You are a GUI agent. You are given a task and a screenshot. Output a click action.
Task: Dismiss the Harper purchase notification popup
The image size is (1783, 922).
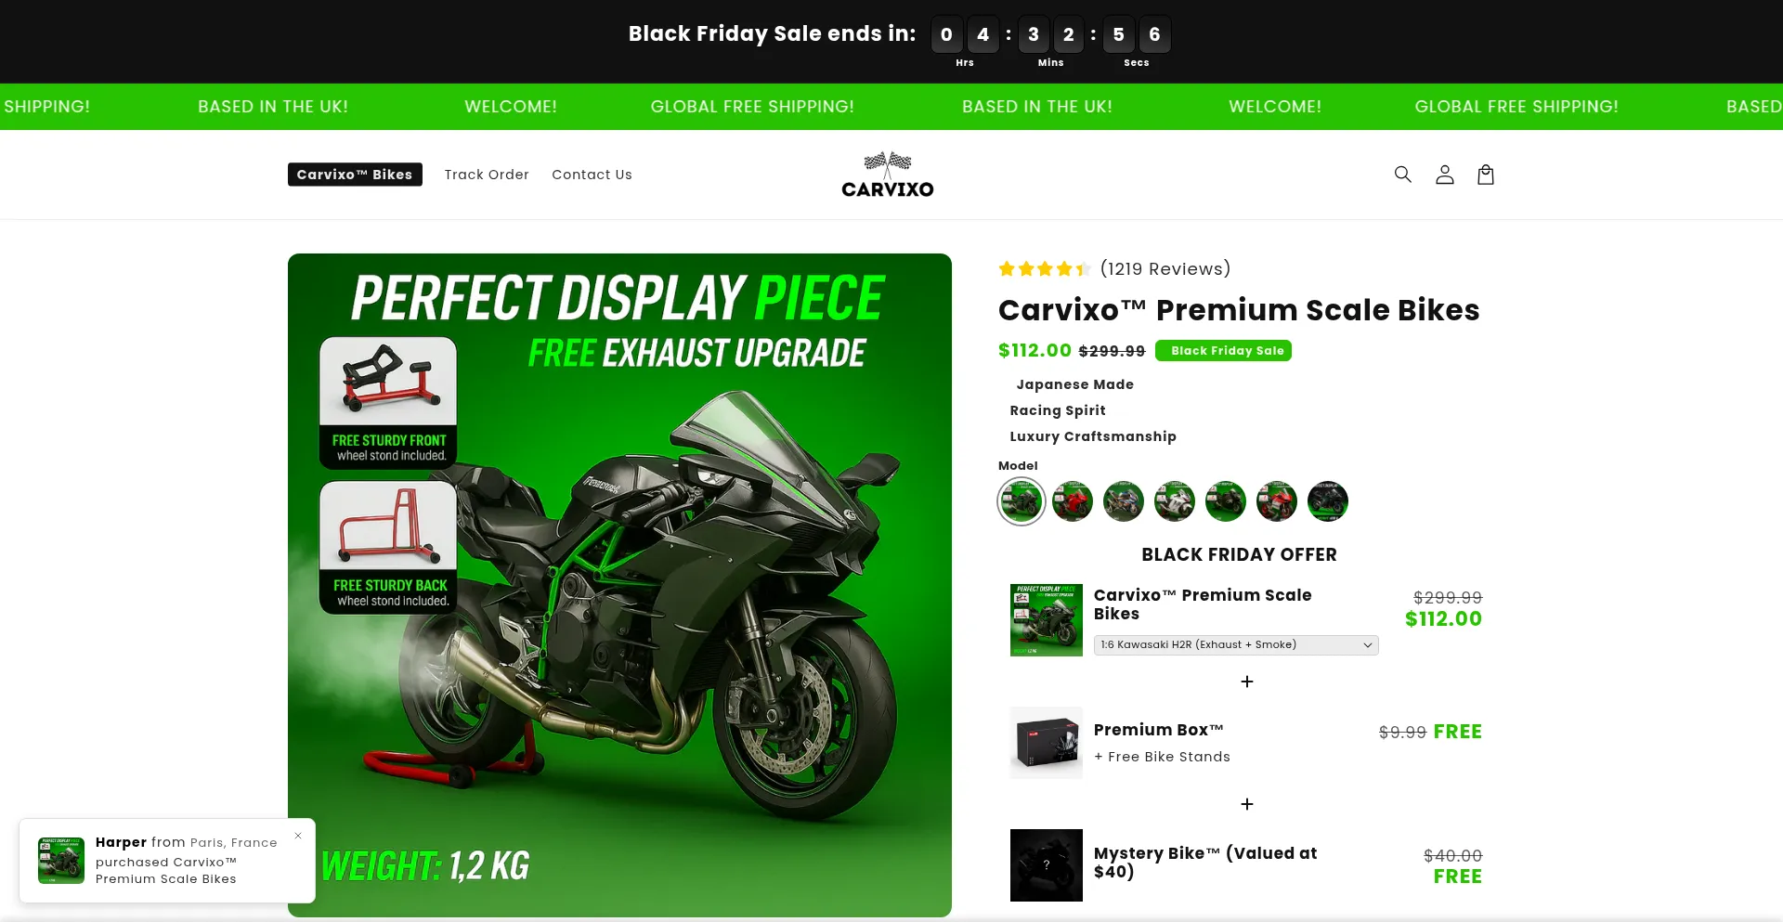tap(298, 836)
